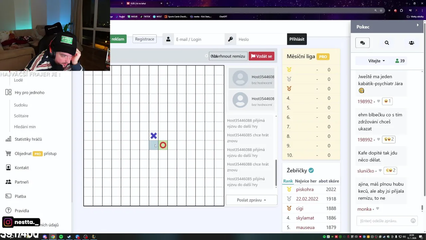Screen dimensions: 426x240
Task: Open 22.02.2022 player profile link
Action: pyautogui.click(x=307, y=199)
